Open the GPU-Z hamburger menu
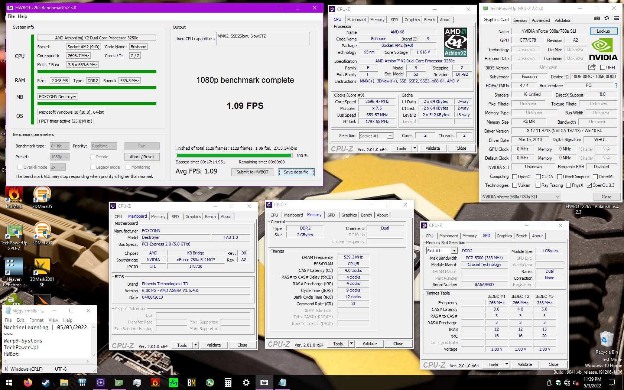This screenshot has height=390, width=624. 616,18
